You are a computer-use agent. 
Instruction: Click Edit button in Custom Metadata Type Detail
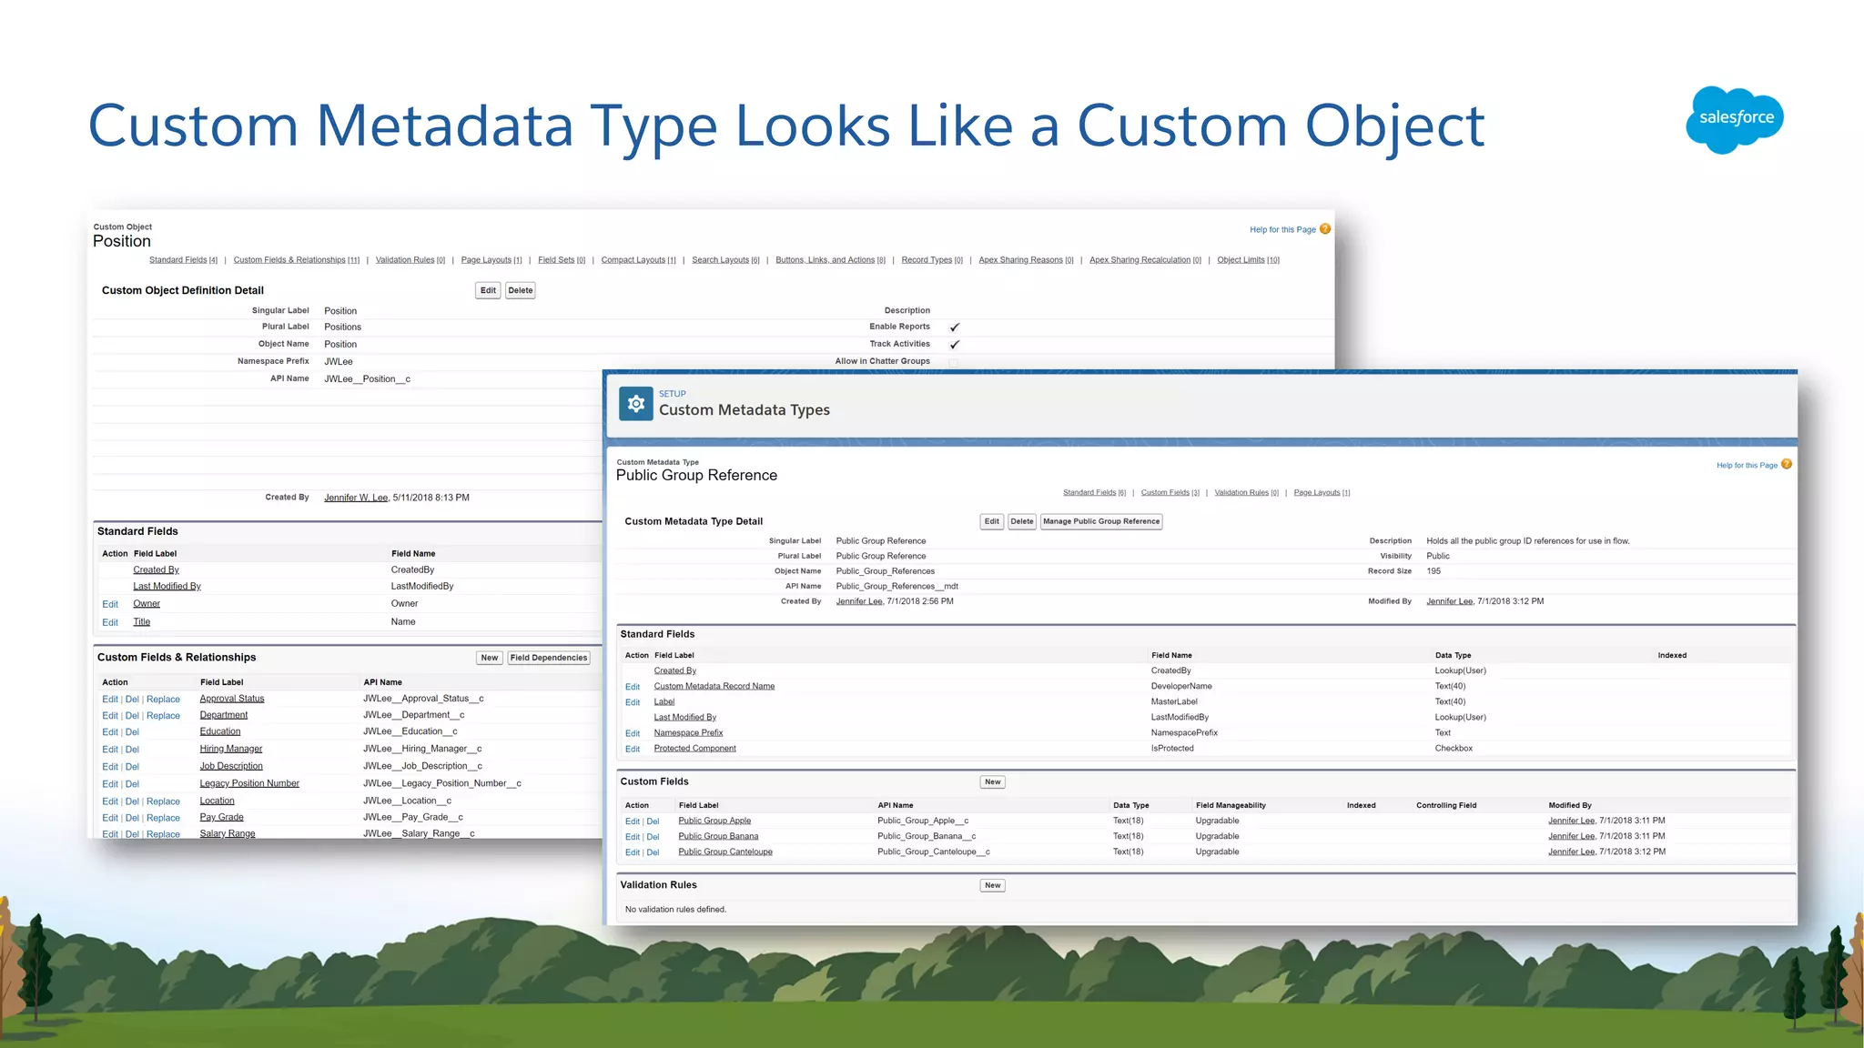992,521
